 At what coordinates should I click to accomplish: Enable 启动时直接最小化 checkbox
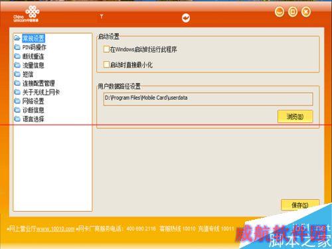(106, 64)
